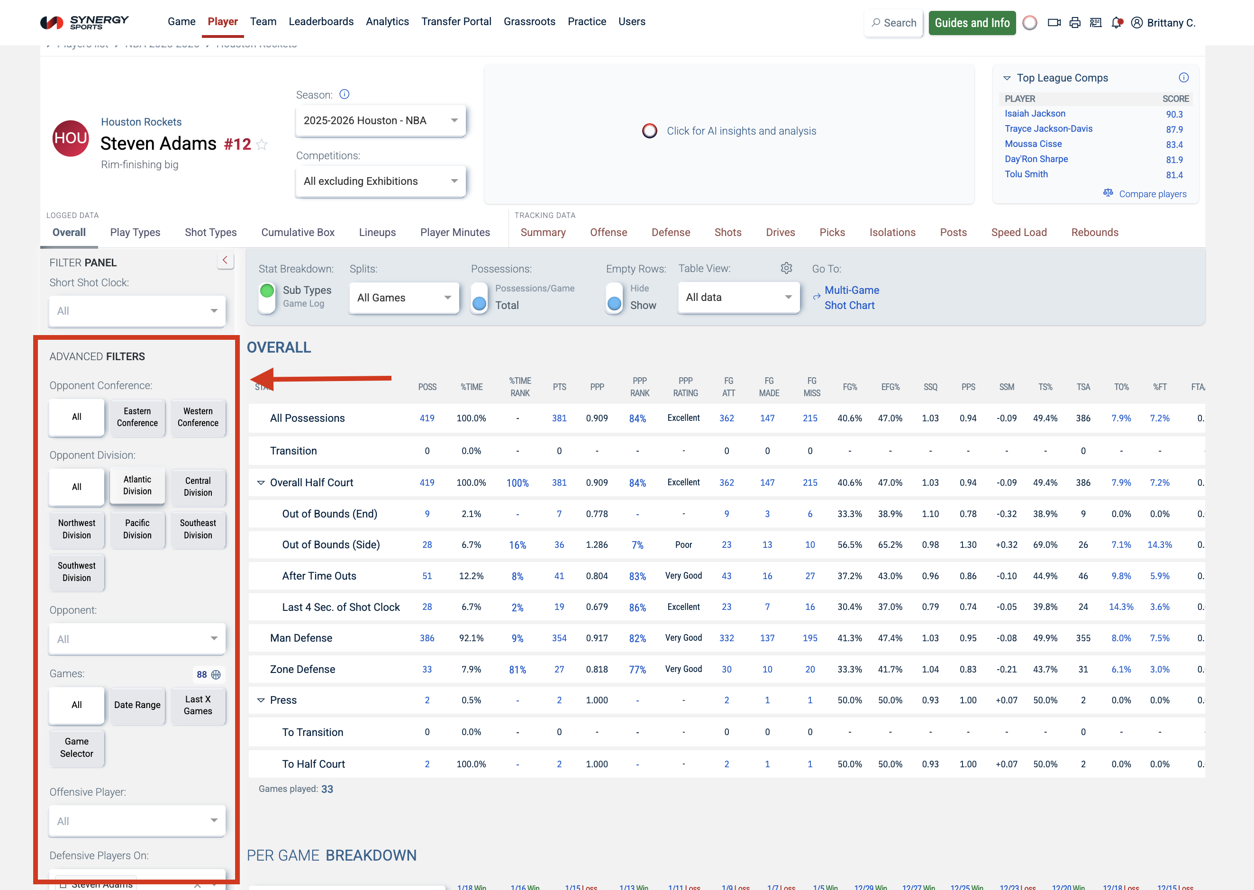
Task: Click the Guides and Info button
Action: tap(972, 22)
